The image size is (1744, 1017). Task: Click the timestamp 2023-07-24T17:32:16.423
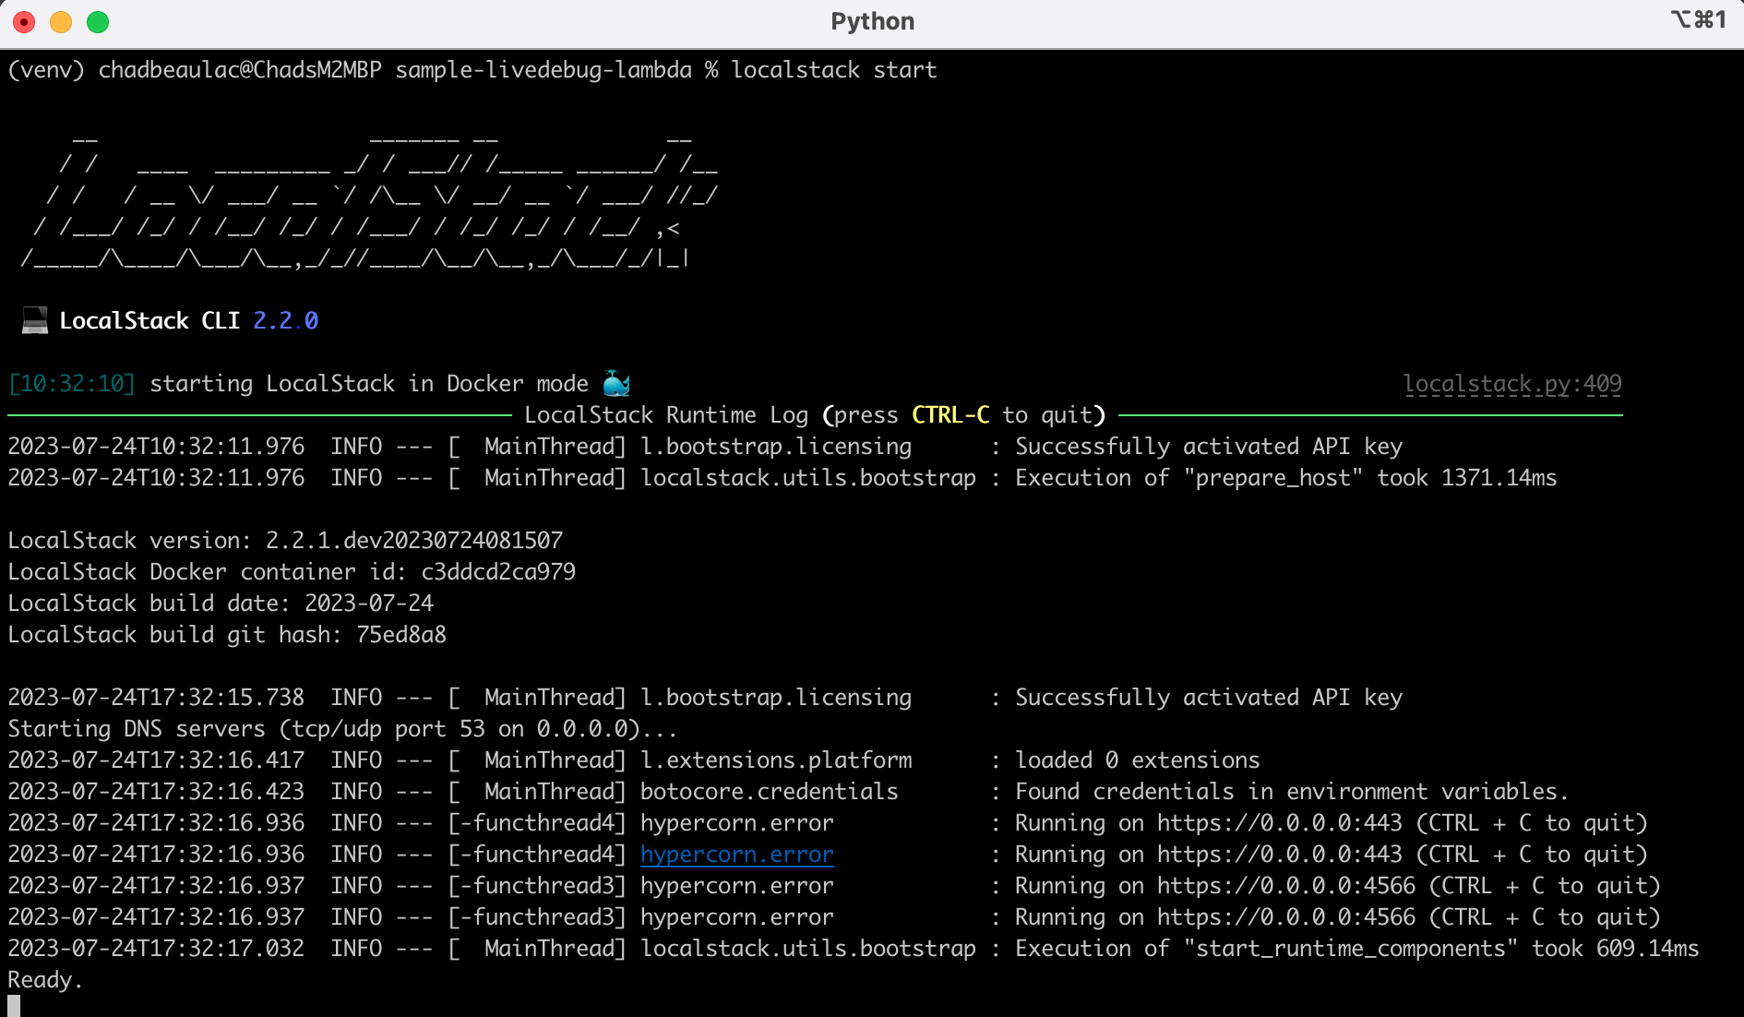point(156,792)
